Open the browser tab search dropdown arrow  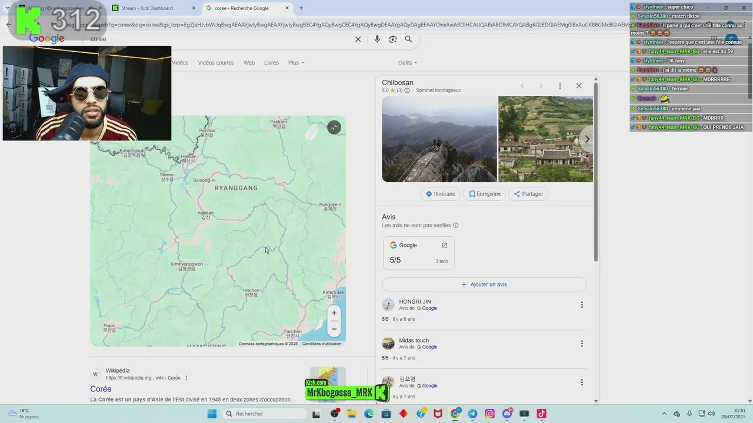[8, 8]
